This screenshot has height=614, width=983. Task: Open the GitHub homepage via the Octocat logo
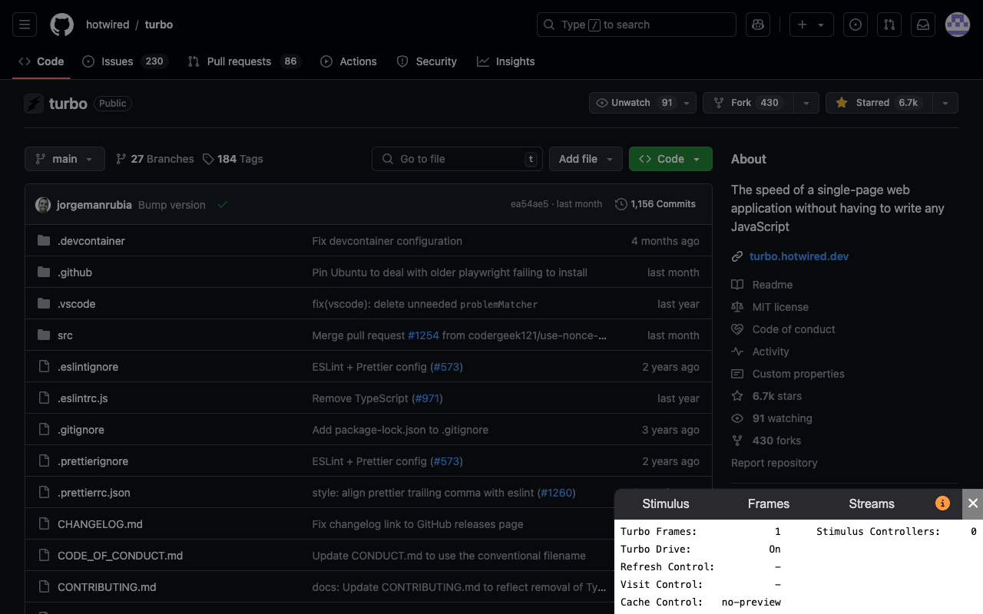coord(61,24)
